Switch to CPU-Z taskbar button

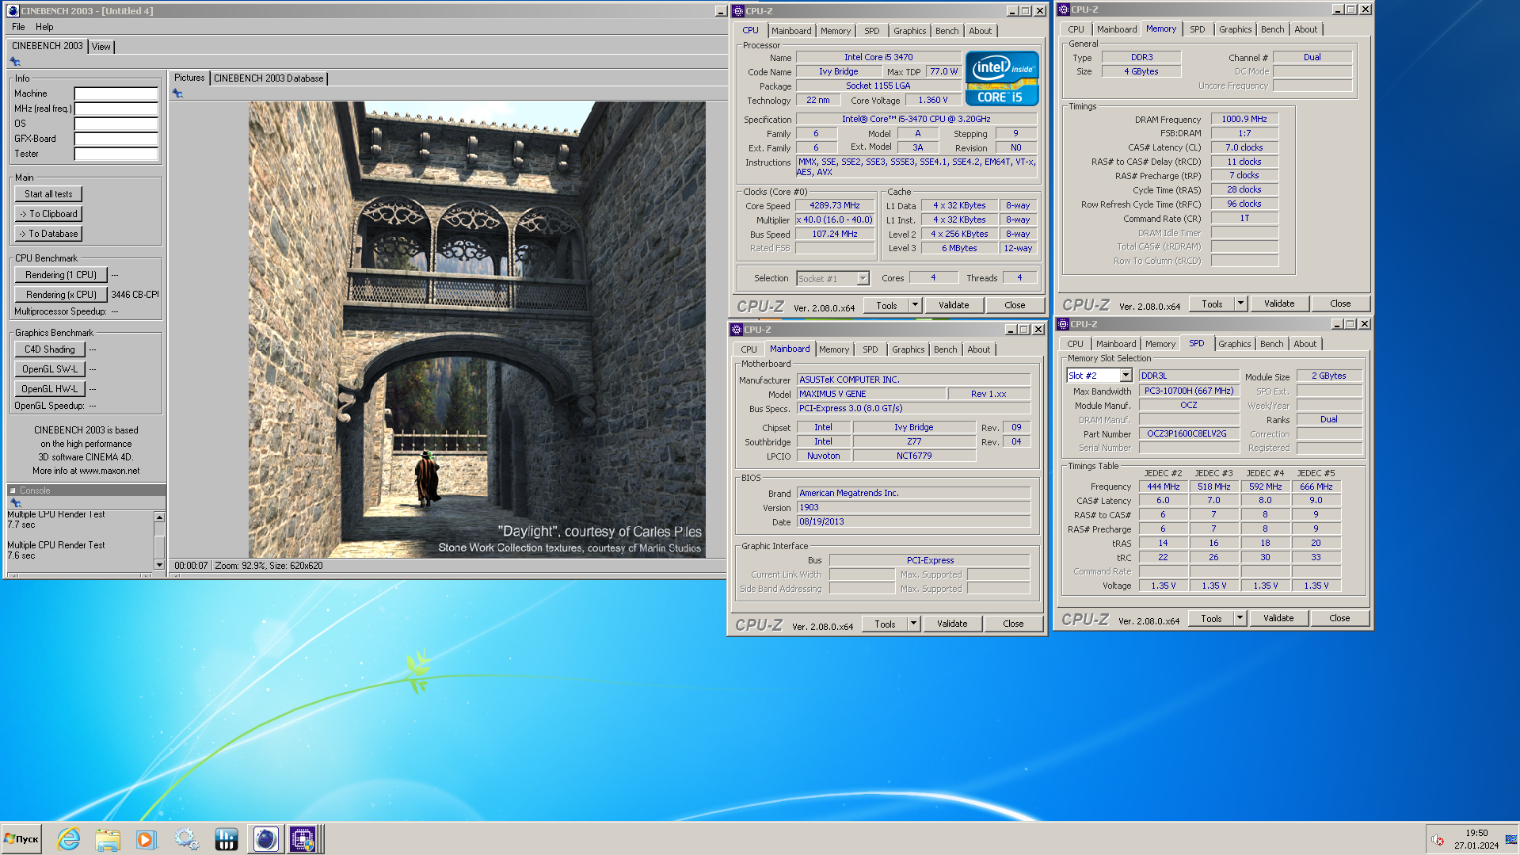coord(303,839)
